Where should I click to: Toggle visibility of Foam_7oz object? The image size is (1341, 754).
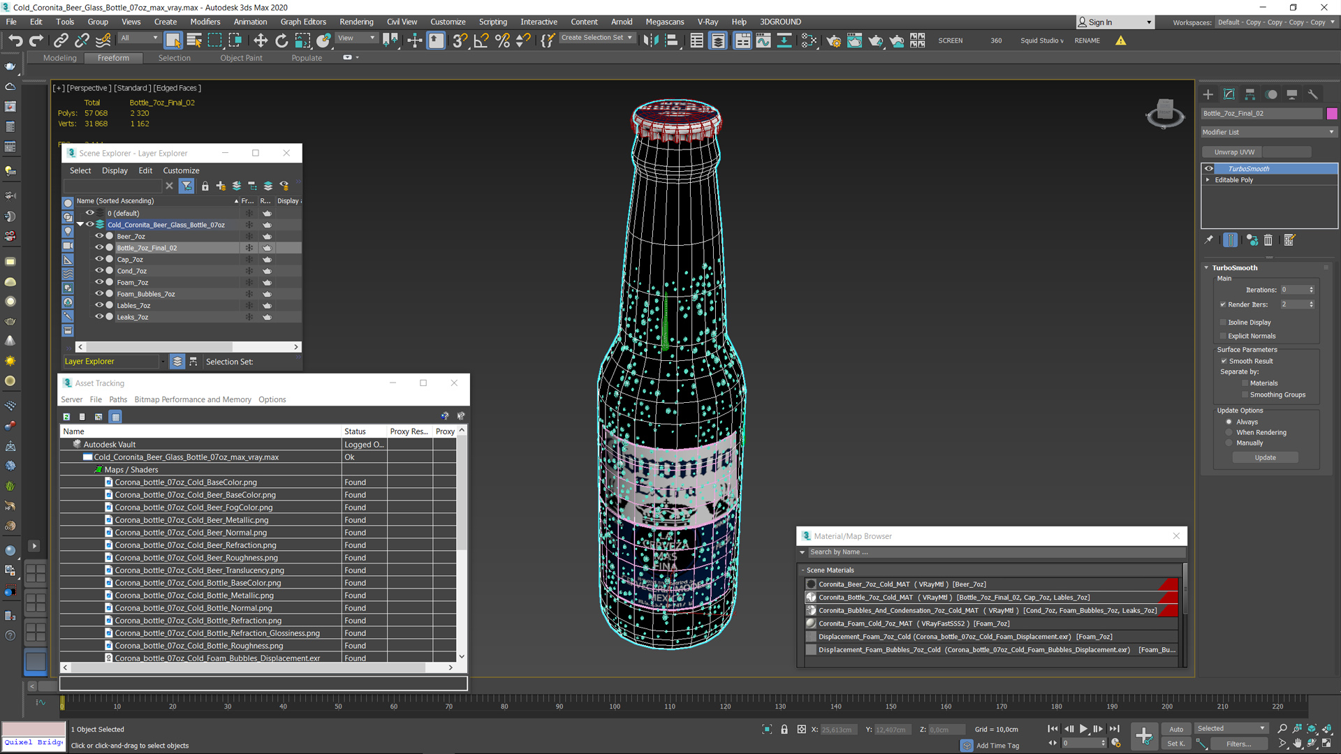click(x=99, y=282)
